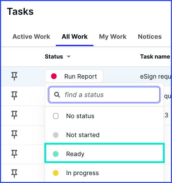The width and height of the screenshot is (172, 183).
Task: Switch to the Active Work tab
Action: click(x=31, y=37)
